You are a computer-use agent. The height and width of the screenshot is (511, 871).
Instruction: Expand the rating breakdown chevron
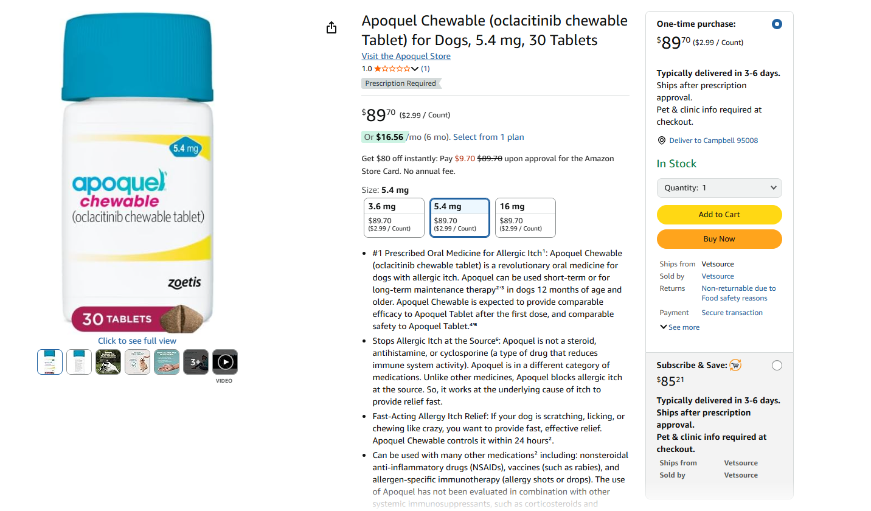tap(415, 69)
